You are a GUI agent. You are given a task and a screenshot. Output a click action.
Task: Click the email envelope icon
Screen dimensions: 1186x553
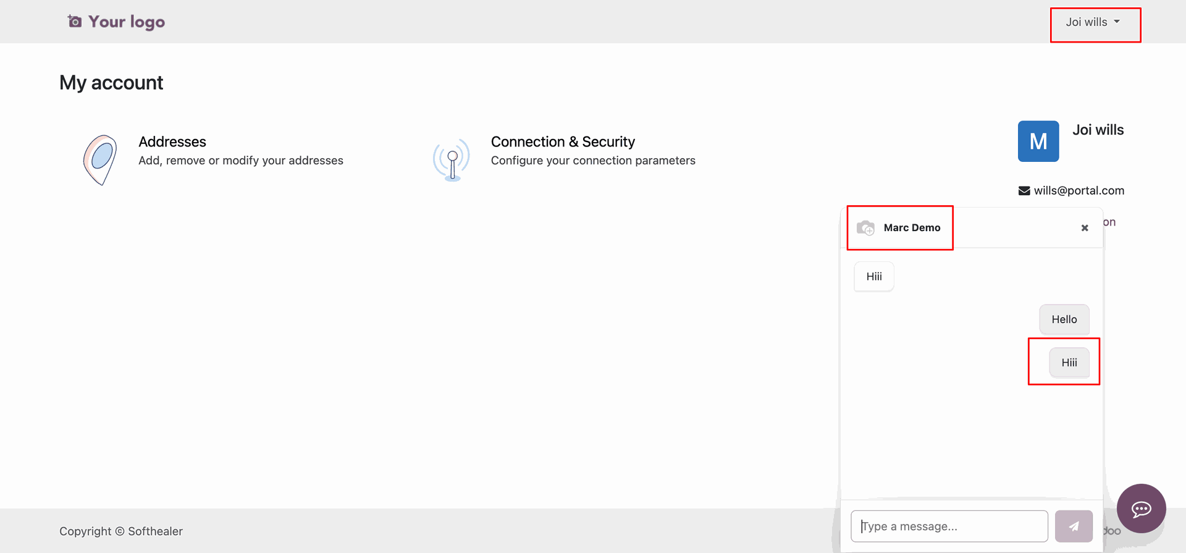click(1024, 191)
